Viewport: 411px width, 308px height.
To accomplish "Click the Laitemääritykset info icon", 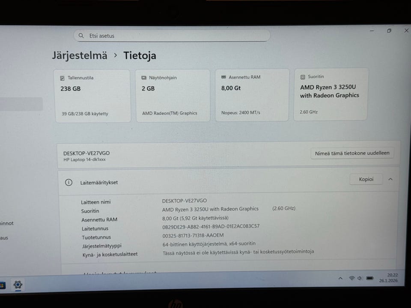I will [68, 182].
